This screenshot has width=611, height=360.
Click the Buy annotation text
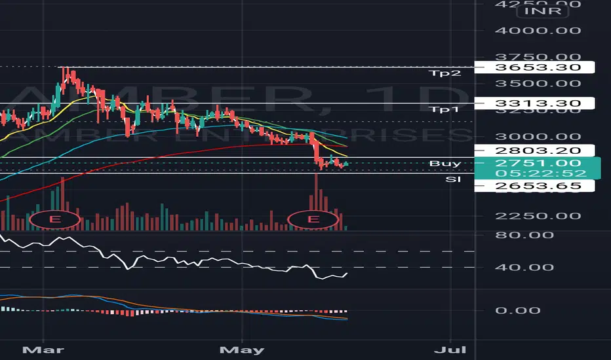445,164
